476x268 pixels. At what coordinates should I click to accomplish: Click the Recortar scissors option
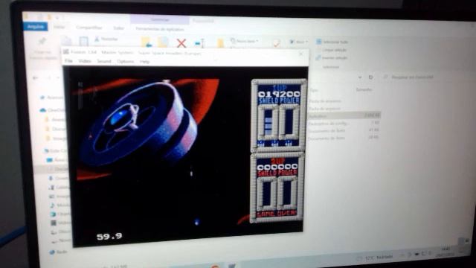tap(106, 39)
